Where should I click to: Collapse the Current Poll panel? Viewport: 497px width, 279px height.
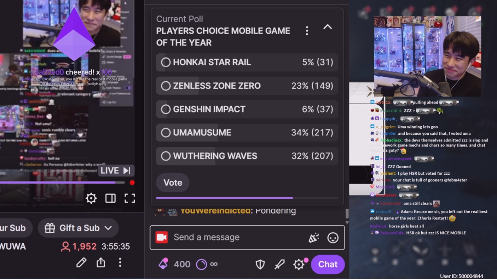point(327,27)
